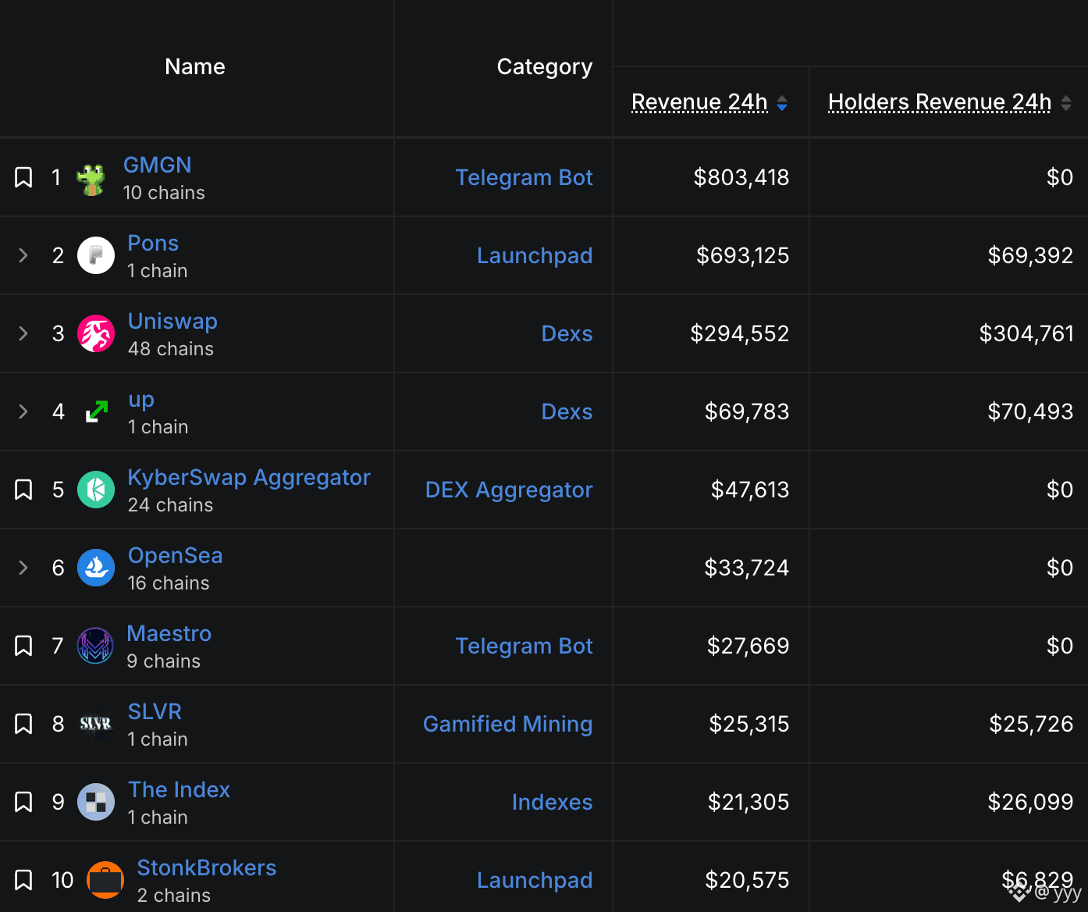Click the KyberSwap Aggregator logo icon

[x=96, y=490]
